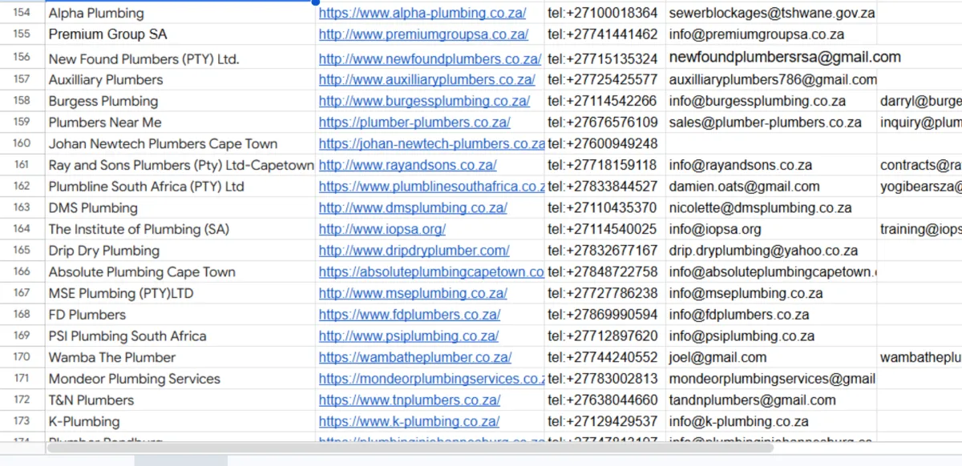Screen dimensions: 962x466
Task: Open the johan-newtech-plumbers link
Action: click(432, 144)
